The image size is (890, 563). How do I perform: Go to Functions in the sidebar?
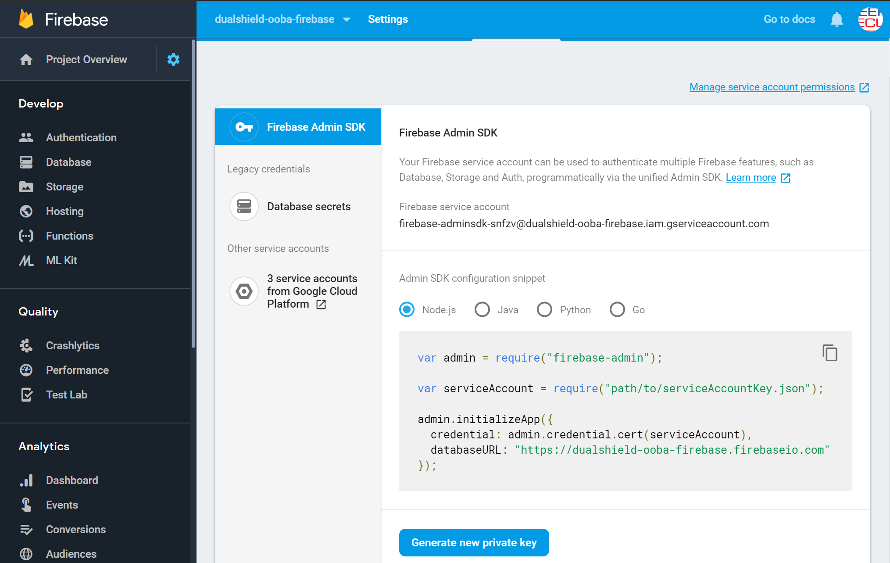click(x=69, y=236)
